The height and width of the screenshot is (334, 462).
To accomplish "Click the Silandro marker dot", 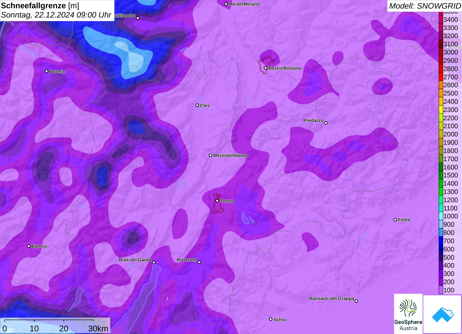I will tap(138, 18).
